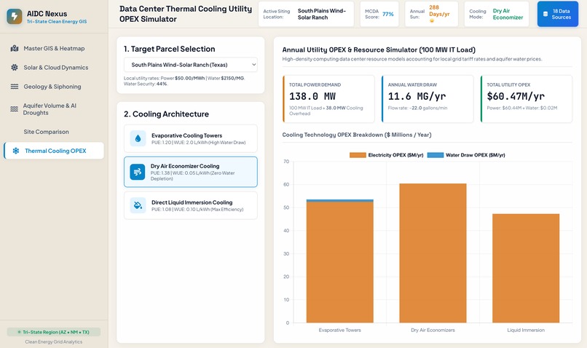The width and height of the screenshot is (587, 348).
Task: Click the Liquid Immersion bar
Action: click(526, 268)
